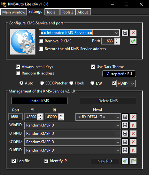Save the WinPID value
This screenshot has height=175, width=149.
[125, 125]
